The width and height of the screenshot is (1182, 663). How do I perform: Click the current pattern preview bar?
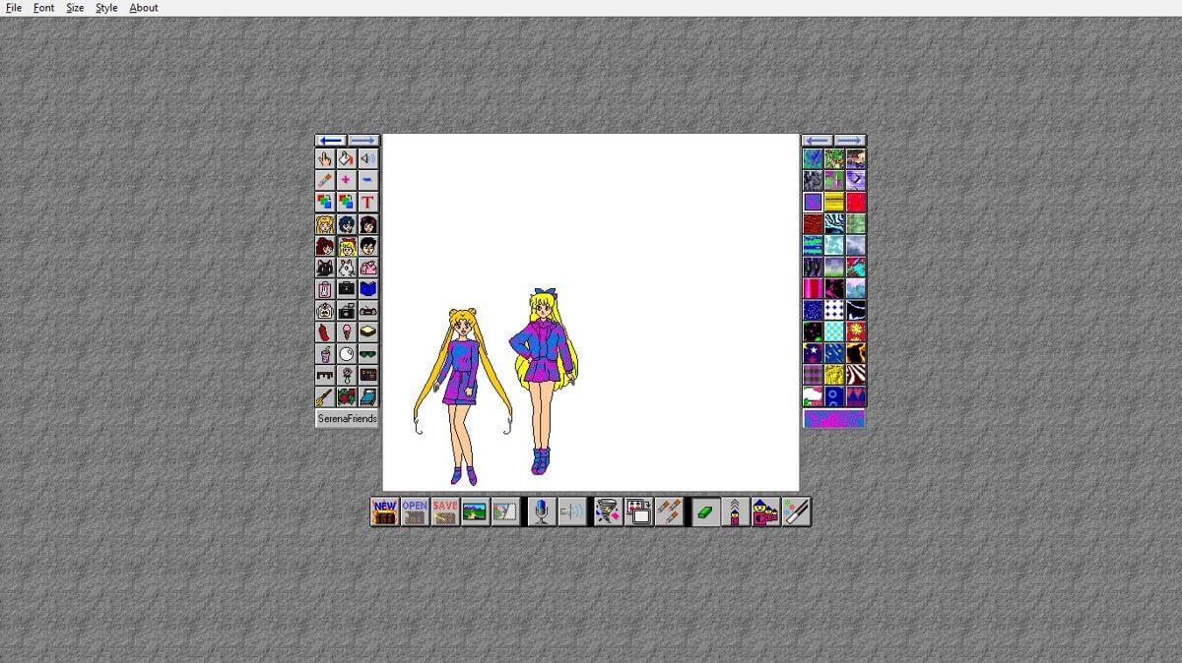click(x=834, y=419)
